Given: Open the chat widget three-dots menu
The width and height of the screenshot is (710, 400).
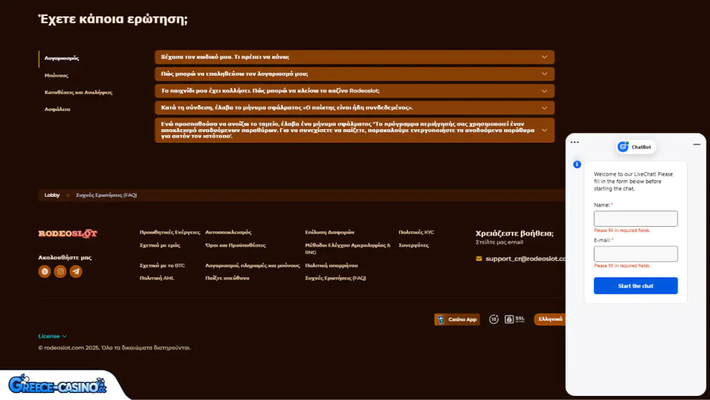Looking at the screenshot, I should 574,142.
